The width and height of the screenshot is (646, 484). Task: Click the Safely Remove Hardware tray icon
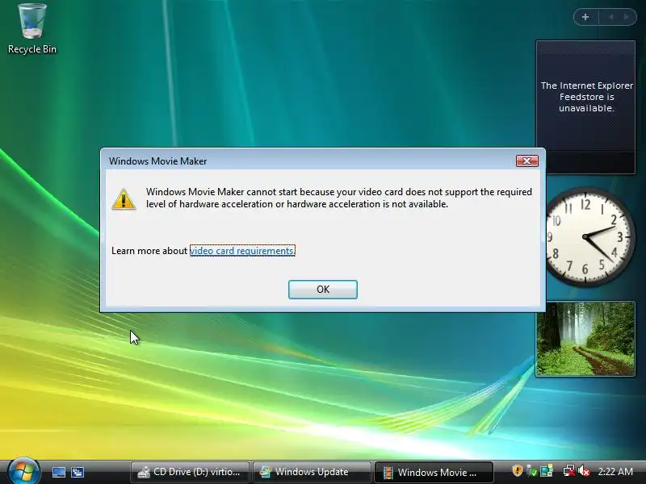click(532, 471)
